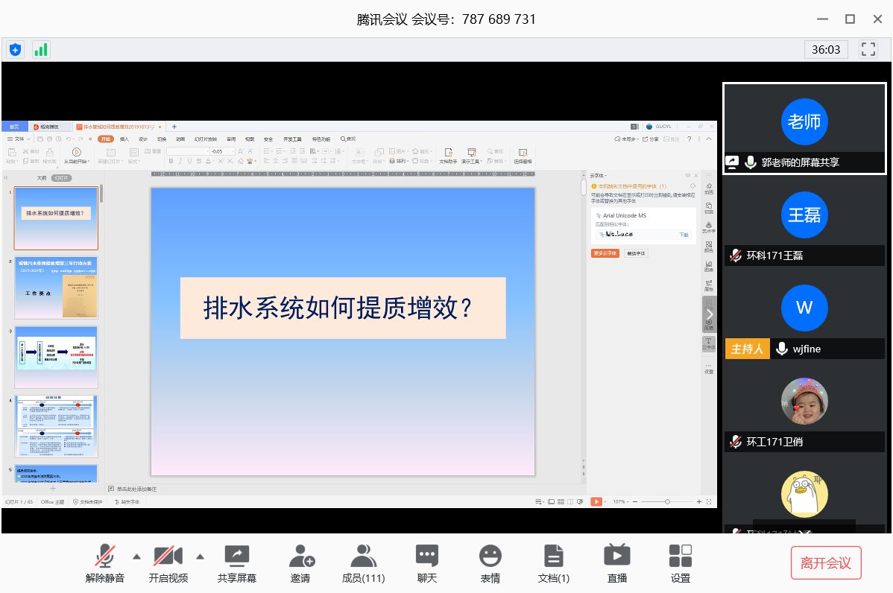Click the 共享屏幕 share screen icon
This screenshot has width=893, height=593.
tap(236, 557)
